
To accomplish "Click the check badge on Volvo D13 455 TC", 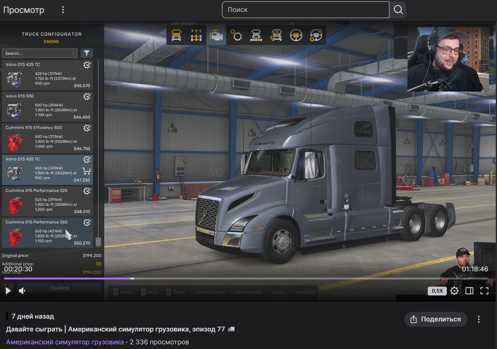I will click(87, 159).
